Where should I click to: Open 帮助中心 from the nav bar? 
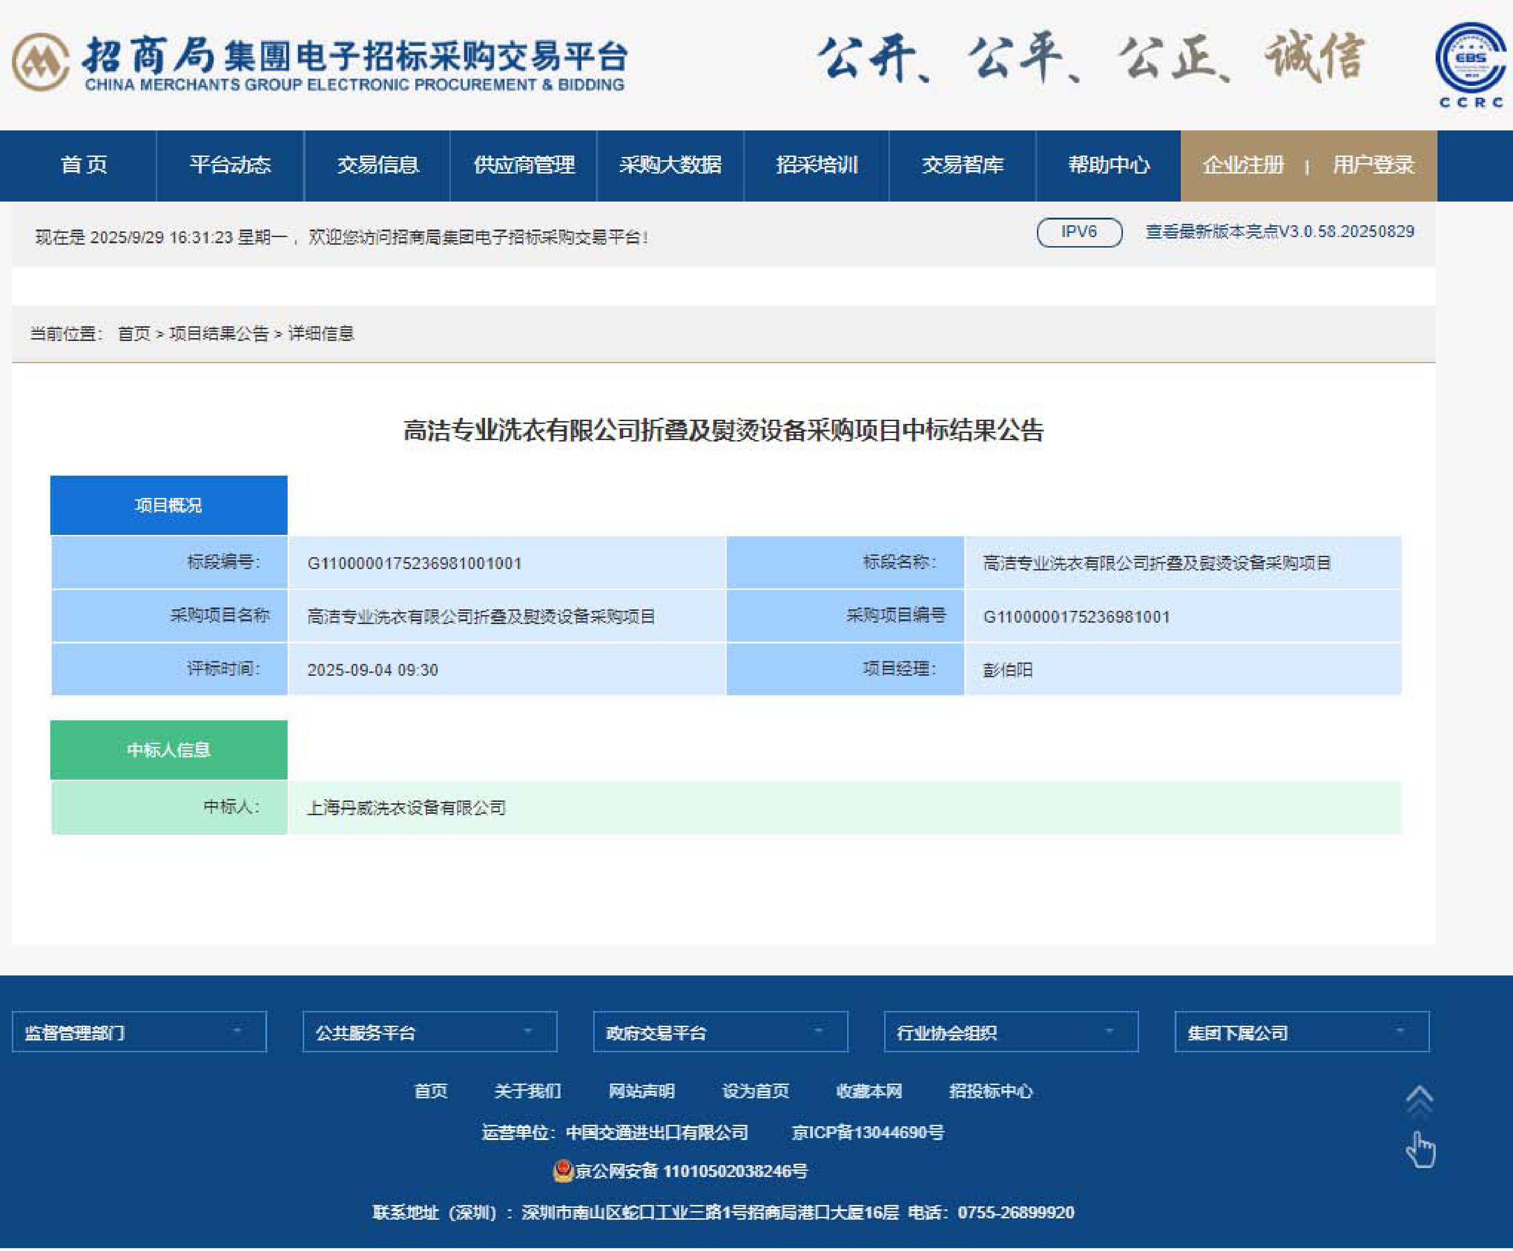(x=1108, y=166)
